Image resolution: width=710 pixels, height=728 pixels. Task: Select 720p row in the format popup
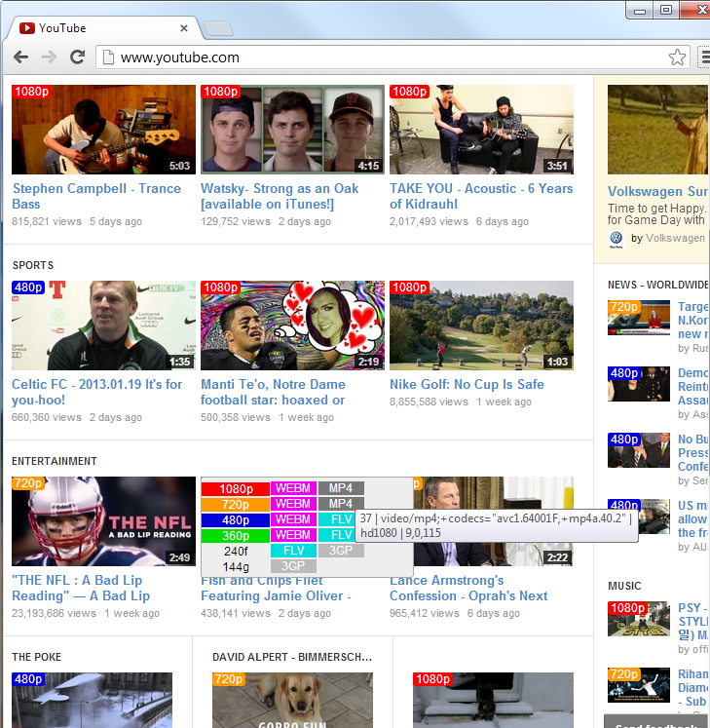click(236, 504)
